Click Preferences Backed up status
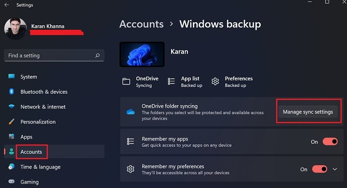The width and height of the screenshot is (347, 188). pyautogui.click(x=239, y=82)
